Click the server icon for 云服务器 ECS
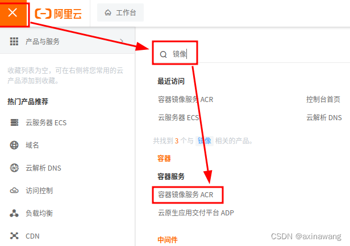 14,122
